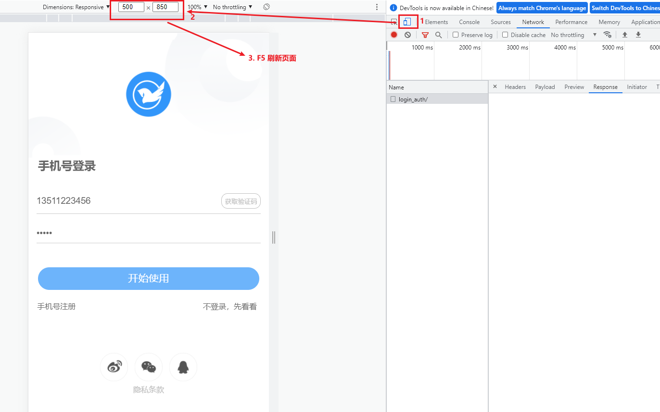
Task: Click the QQ penguin login icon
Action: [183, 367]
